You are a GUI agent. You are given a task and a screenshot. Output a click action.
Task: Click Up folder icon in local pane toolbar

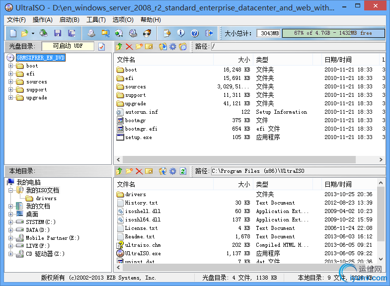tap(119, 171)
